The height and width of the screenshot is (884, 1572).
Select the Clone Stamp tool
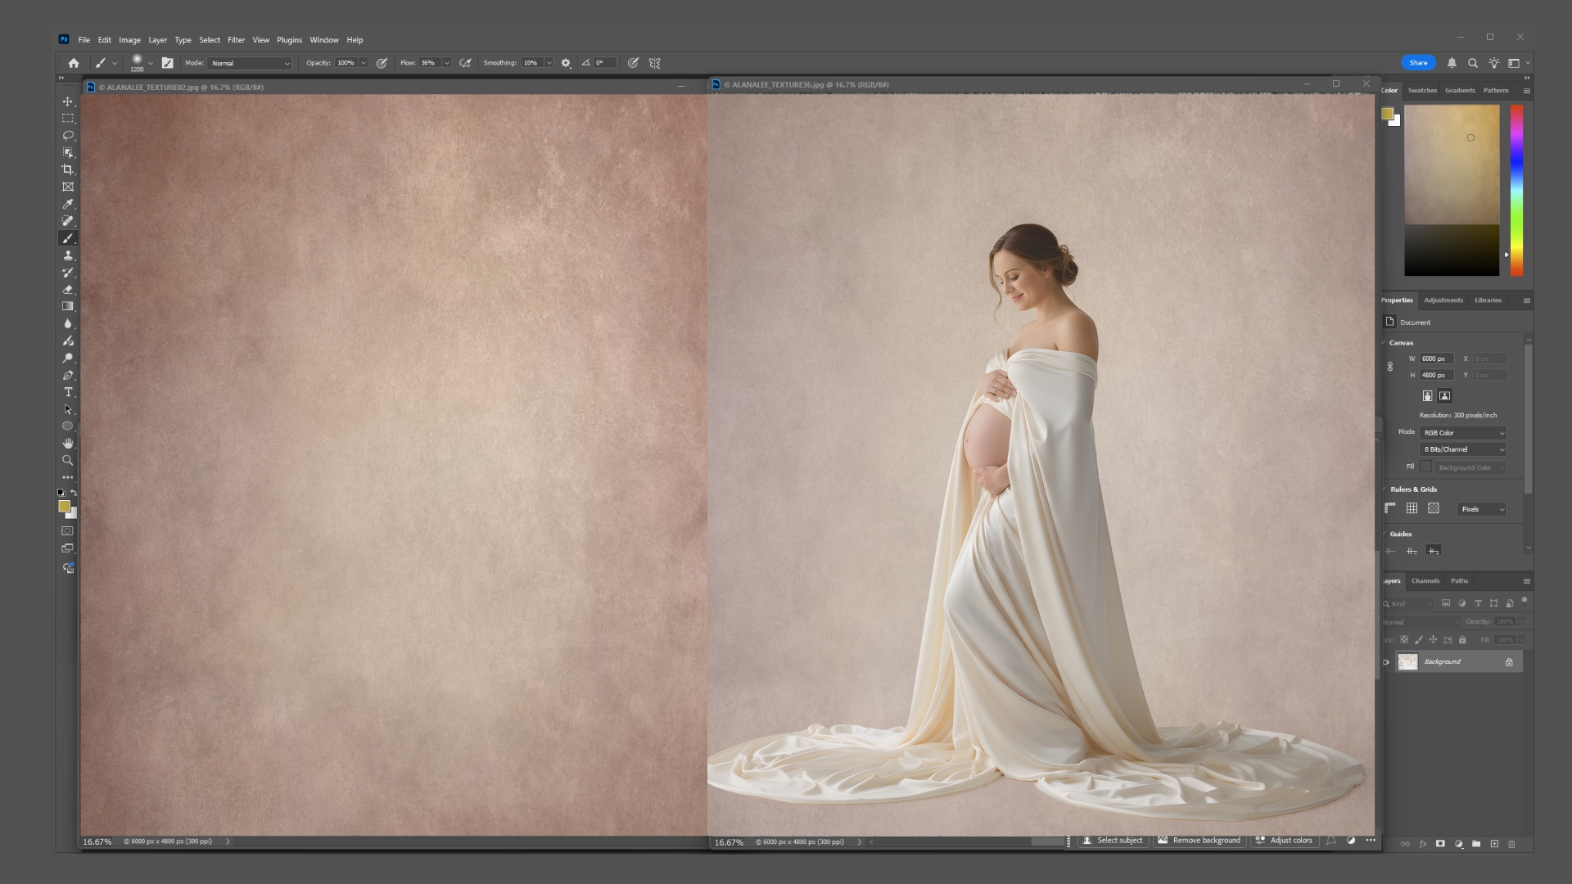tap(68, 255)
